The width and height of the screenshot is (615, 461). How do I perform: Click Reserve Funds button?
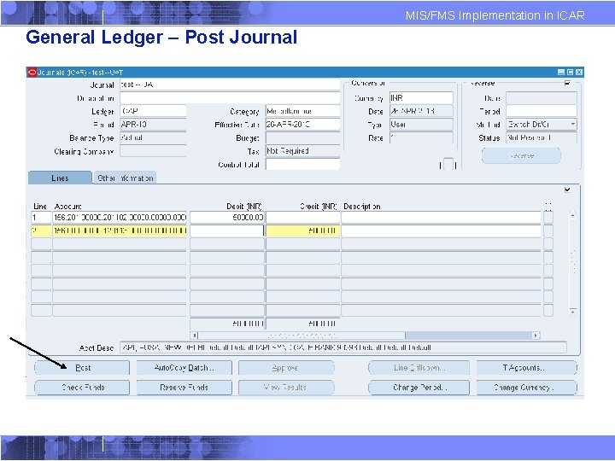[x=184, y=388]
